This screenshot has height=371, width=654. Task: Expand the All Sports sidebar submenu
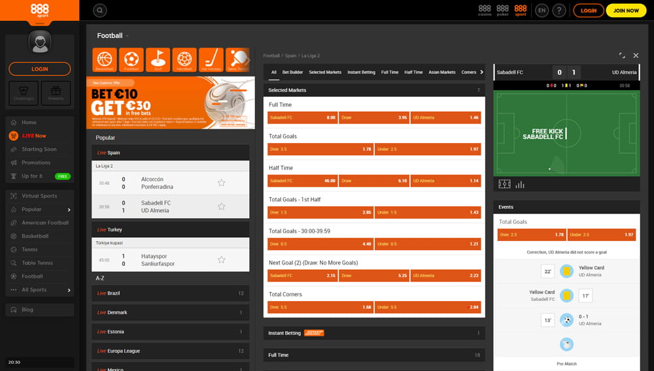point(69,290)
